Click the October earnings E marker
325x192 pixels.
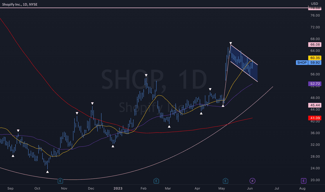pyautogui.click(x=60, y=181)
